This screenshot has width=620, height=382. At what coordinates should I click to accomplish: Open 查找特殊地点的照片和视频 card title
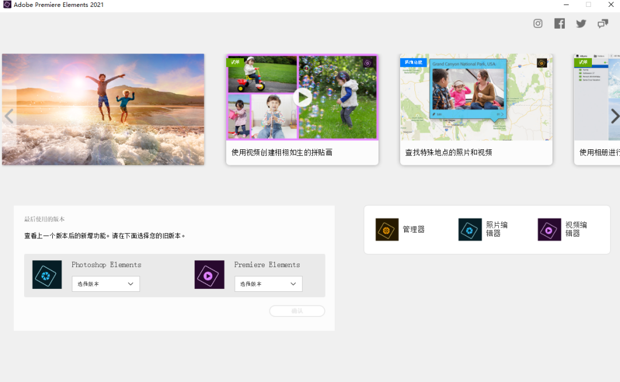(448, 153)
